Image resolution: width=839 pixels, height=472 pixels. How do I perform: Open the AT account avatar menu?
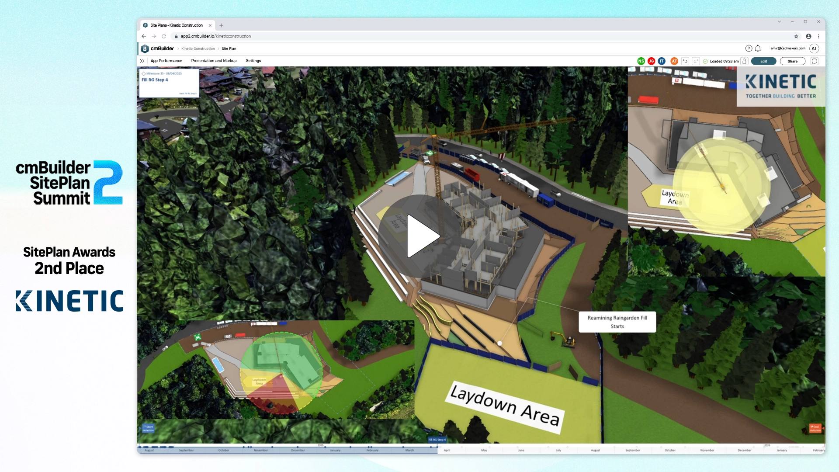point(814,49)
